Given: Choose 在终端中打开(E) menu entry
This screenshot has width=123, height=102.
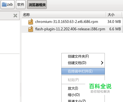Looking at the screenshot, I should pyautogui.click(x=83, y=71).
